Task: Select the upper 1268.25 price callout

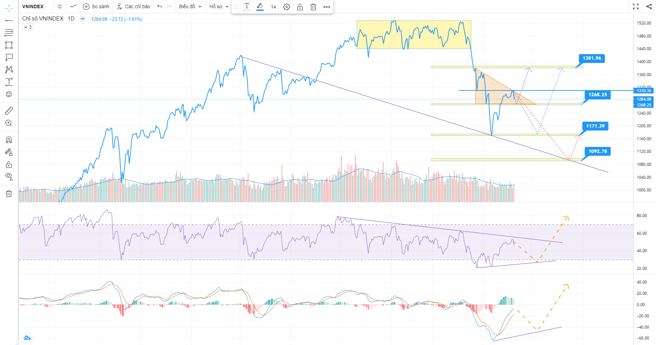Action: [598, 95]
